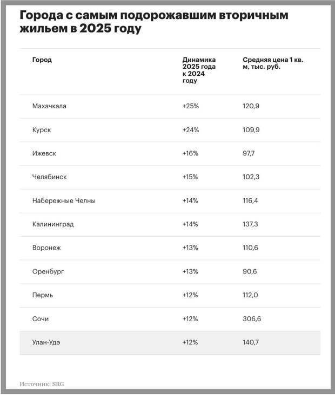Select the 306,6 average price value
Image resolution: width=335 pixels, height=397 pixels.
click(252, 319)
